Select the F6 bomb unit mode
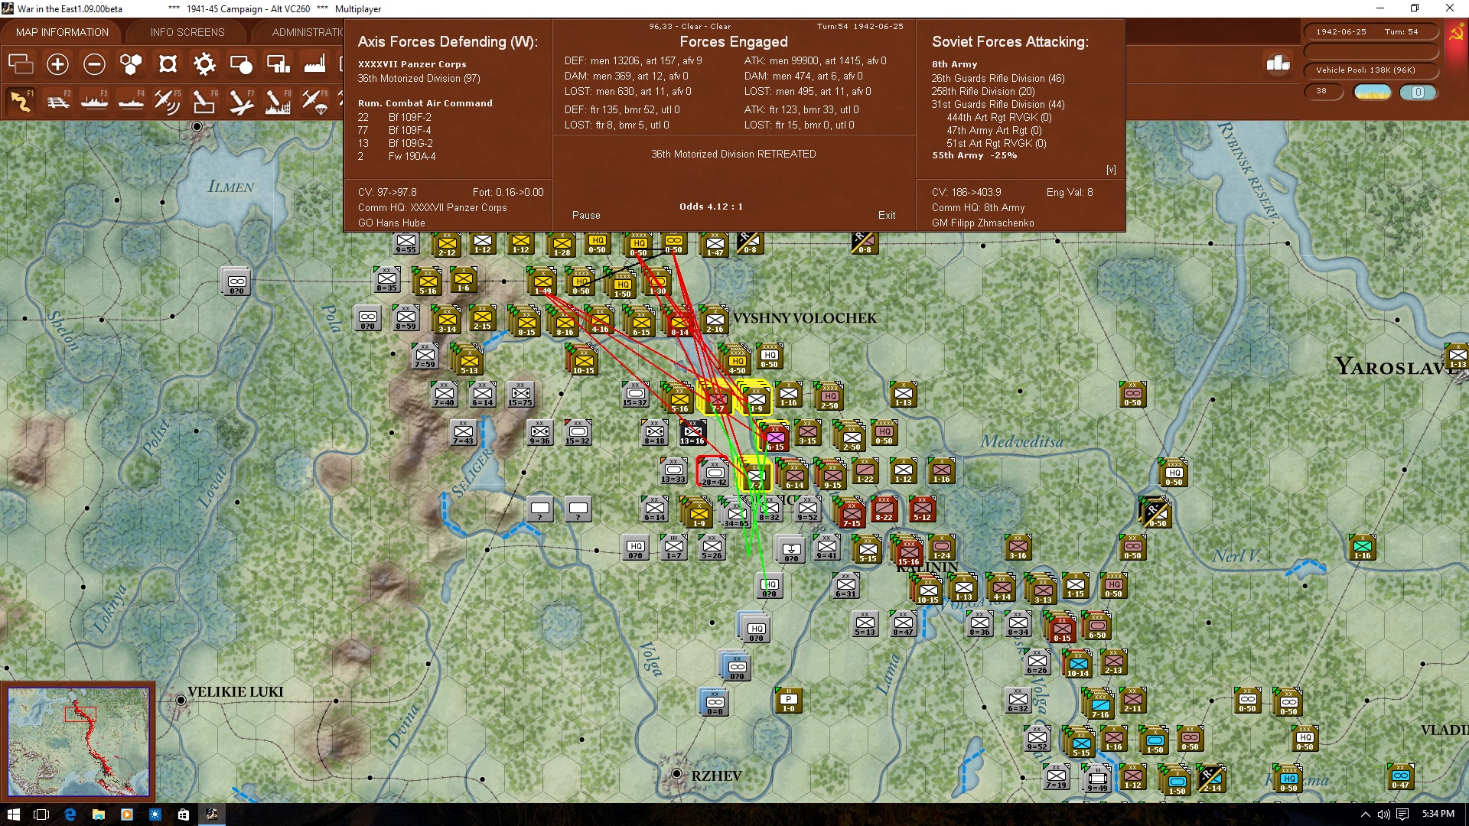Screen dimensions: 1469x826 pyautogui.click(x=204, y=101)
